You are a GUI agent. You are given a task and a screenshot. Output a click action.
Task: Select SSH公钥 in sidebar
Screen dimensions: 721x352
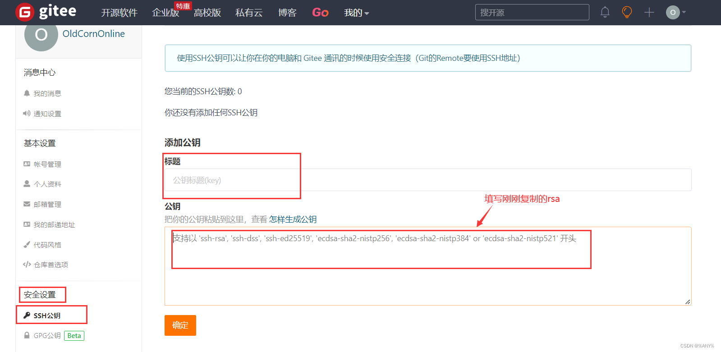(x=47, y=315)
